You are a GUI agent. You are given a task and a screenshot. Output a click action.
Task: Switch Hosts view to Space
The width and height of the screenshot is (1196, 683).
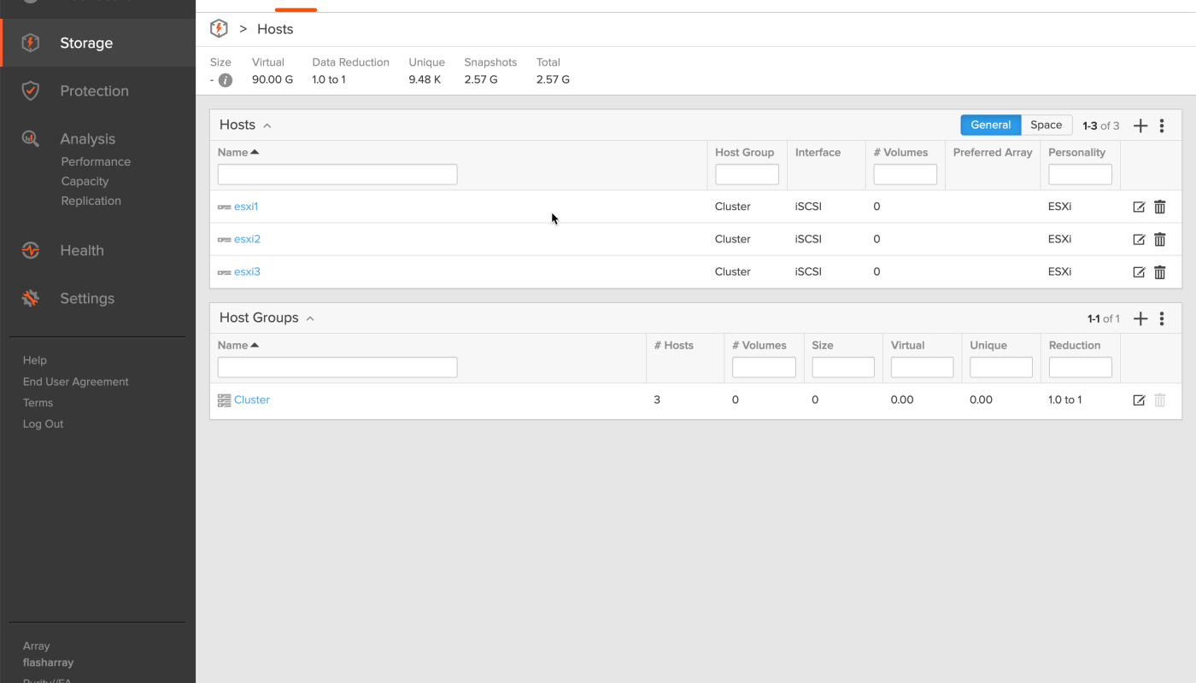[x=1046, y=125]
